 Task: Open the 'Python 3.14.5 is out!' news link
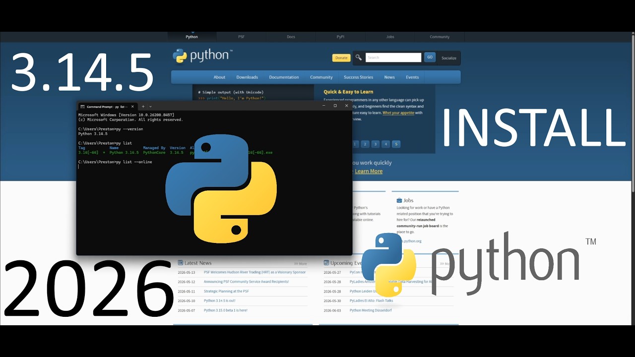coord(220,300)
